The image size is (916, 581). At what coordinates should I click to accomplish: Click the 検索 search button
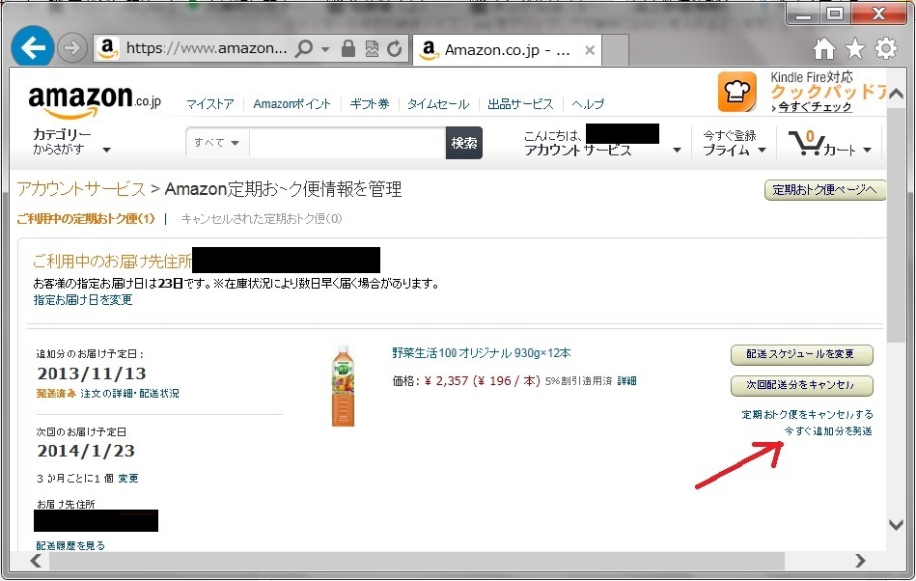pos(464,143)
